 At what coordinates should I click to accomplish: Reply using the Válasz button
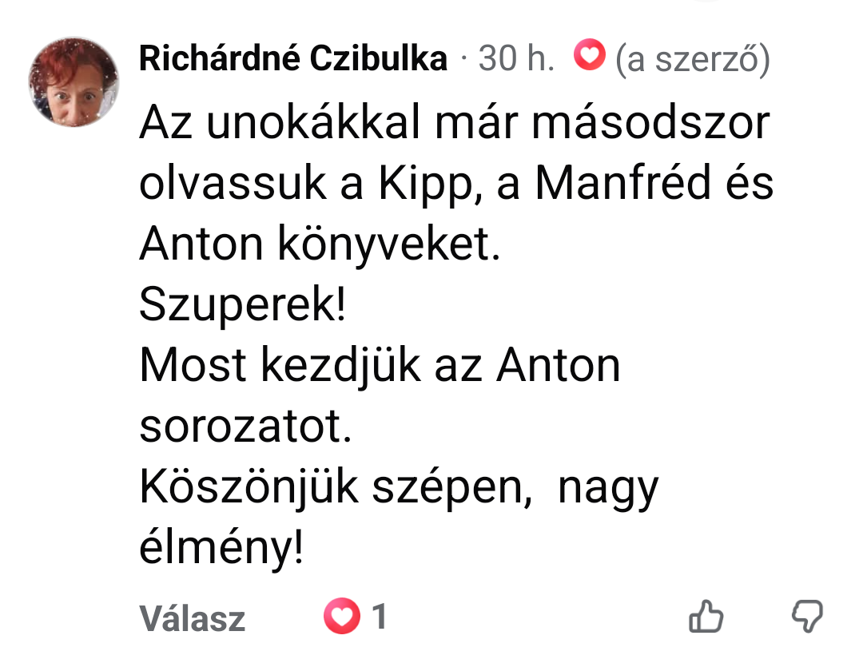[x=192, y=618]
